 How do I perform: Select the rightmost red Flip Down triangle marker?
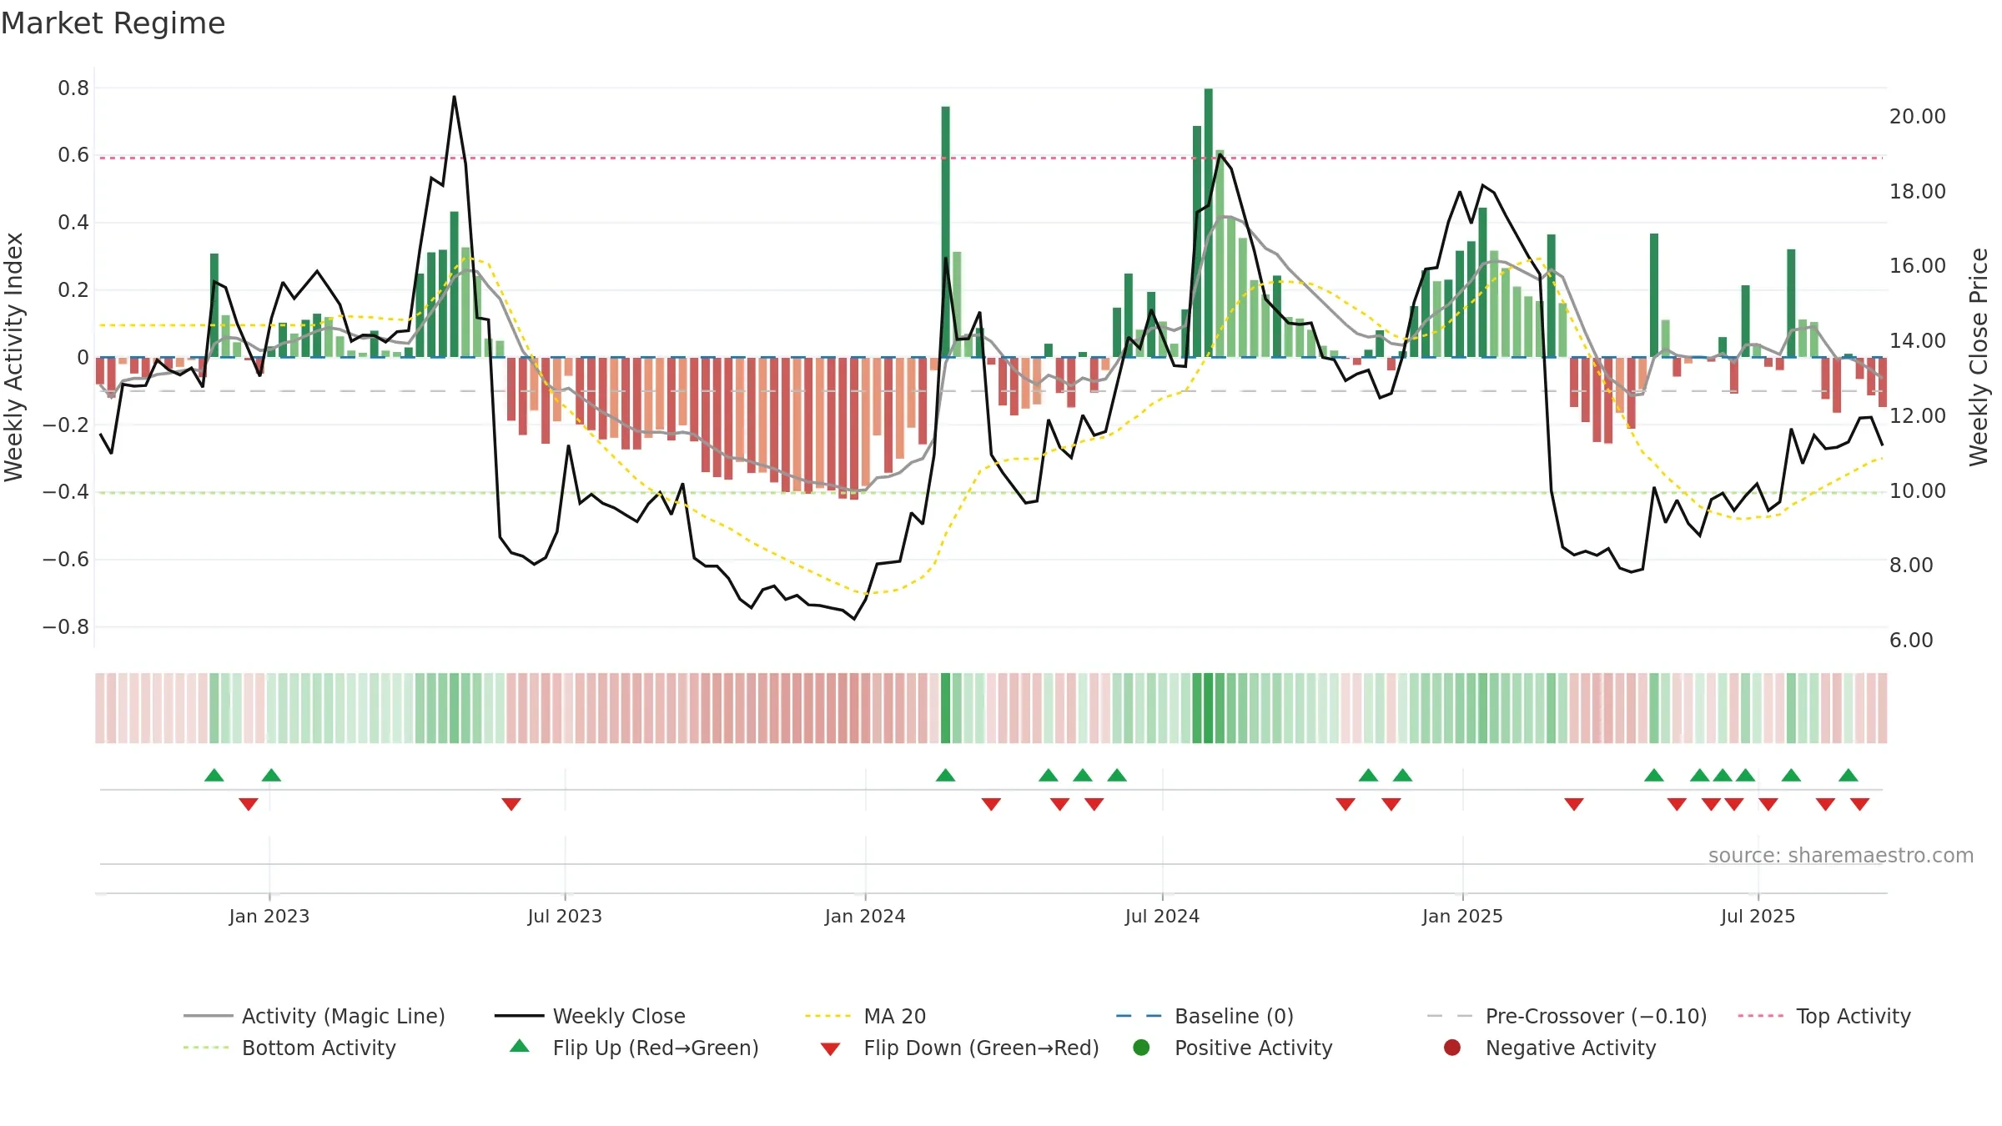(1859, 804)
